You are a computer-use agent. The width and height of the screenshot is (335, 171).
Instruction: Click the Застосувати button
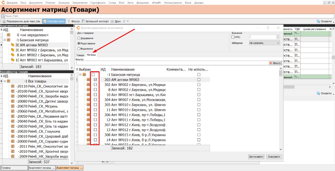(256, 157)
